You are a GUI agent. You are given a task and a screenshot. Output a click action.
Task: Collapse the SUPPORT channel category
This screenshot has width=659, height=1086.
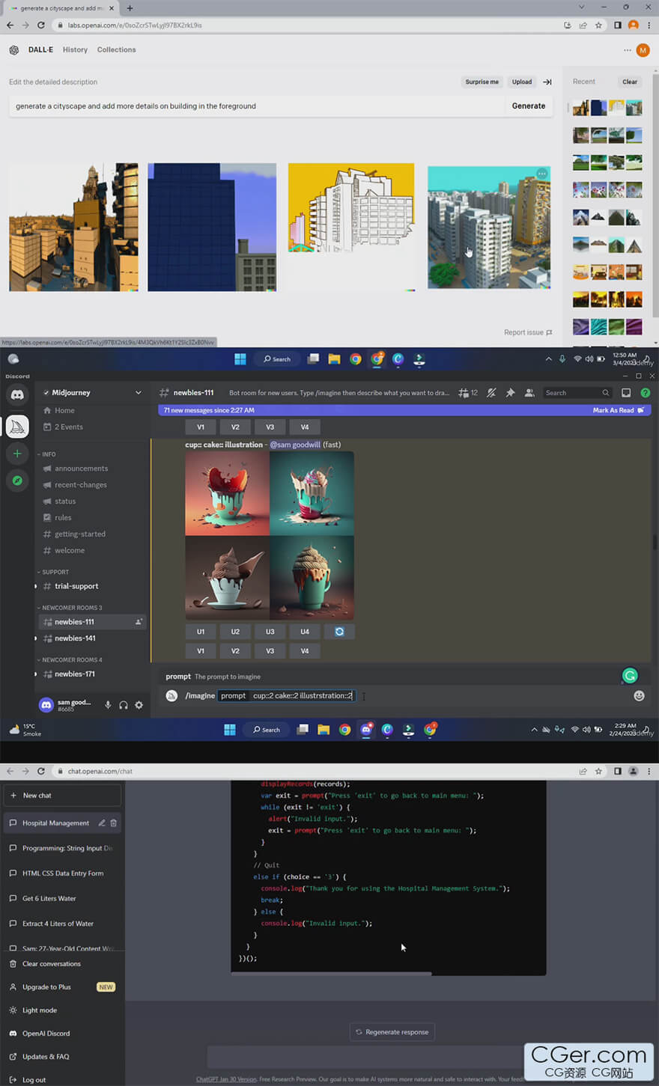(53, 572)
